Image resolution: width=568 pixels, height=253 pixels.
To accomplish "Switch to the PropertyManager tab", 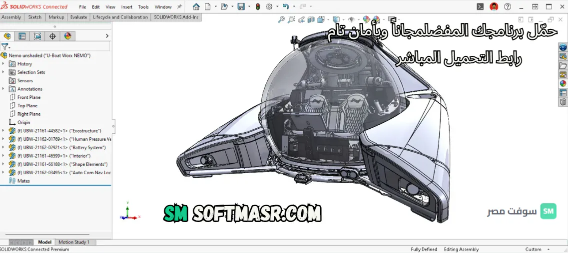I will (x=22, y=36).
